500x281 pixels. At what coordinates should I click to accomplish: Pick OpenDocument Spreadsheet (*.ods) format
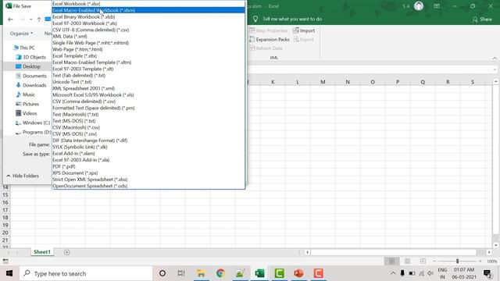click(x=148, y=186)
